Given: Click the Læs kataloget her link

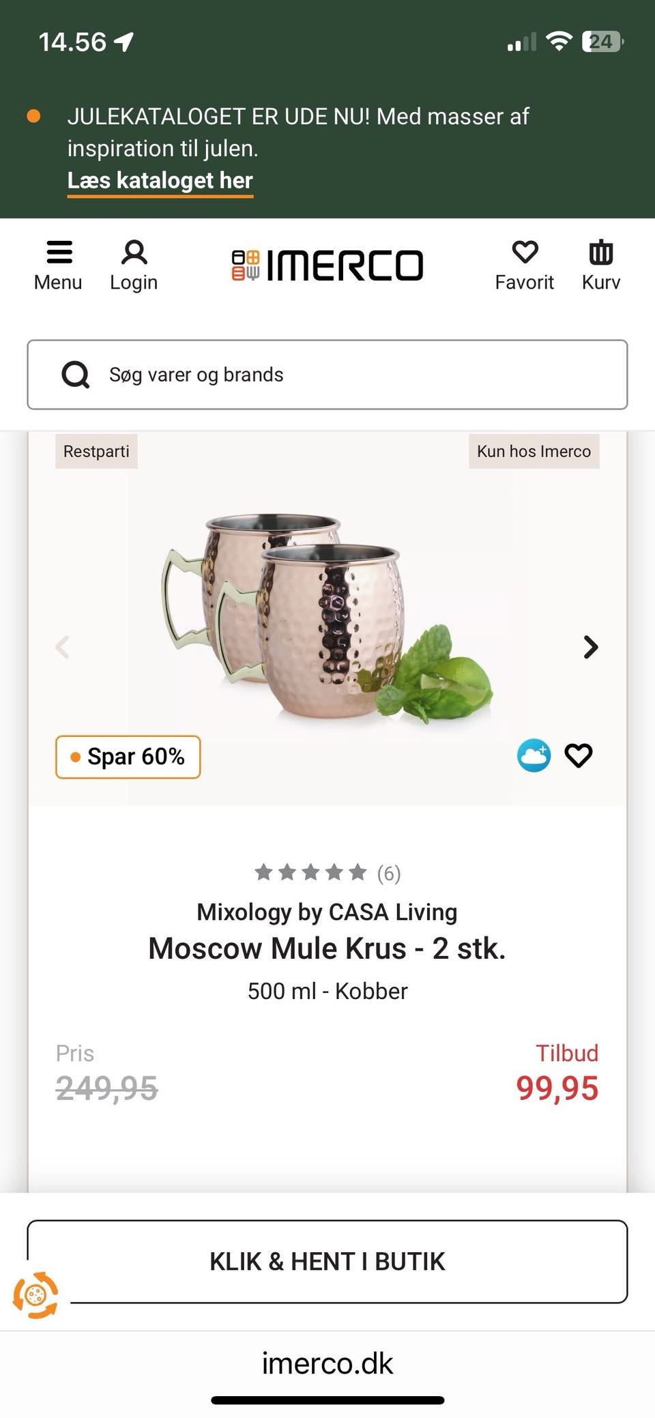Looking at the screenshot, I should [x=160, y=181].
